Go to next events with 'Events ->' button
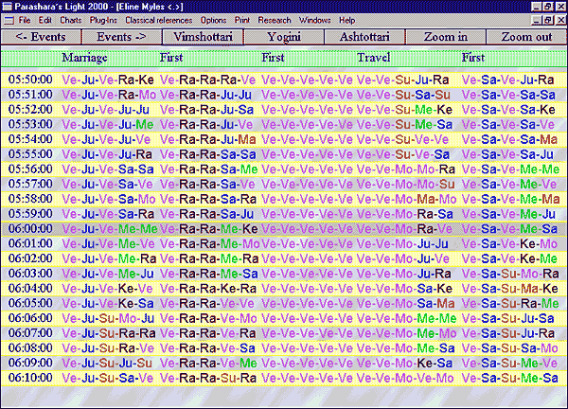The height and width of the screenshot is (409, 568). pos(122,37)
